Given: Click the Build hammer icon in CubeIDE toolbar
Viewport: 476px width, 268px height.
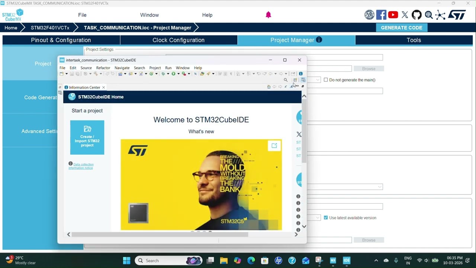Looking at the screenshot, I should click(x=96, y=74).
